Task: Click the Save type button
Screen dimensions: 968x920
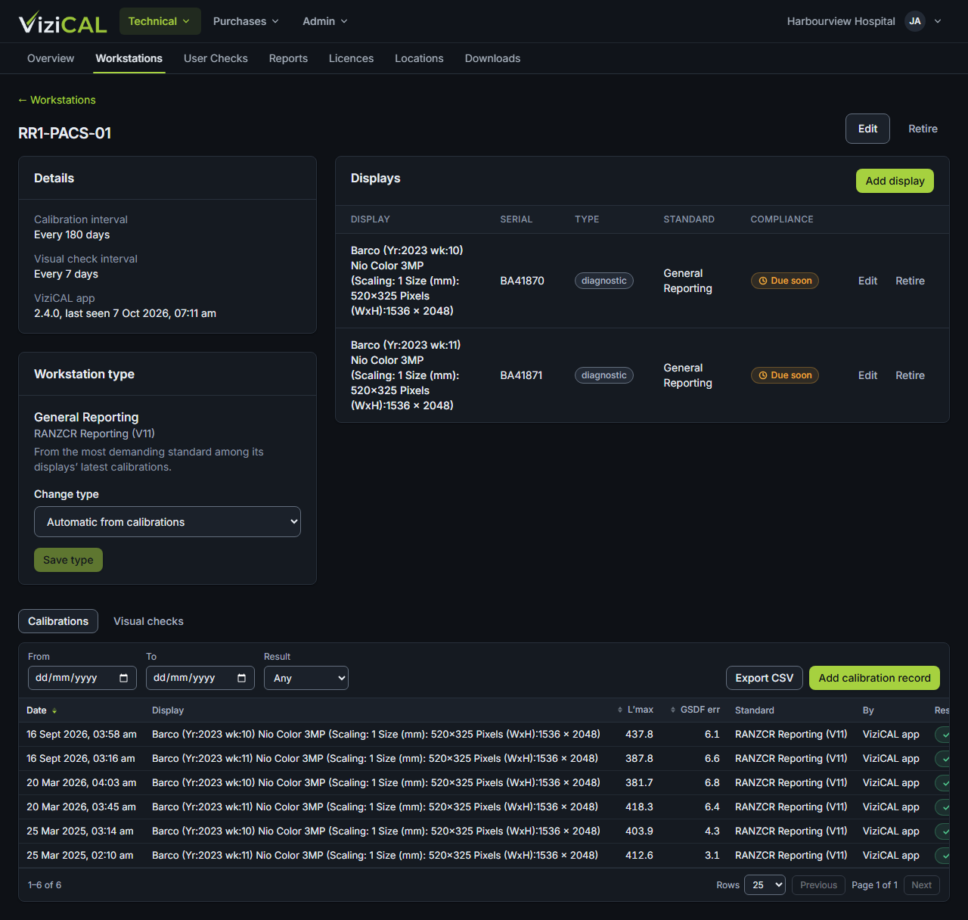Action: click(x=68, y=560)
